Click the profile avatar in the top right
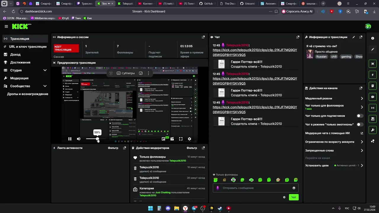The image size is (379, 213). click(368, 26)
